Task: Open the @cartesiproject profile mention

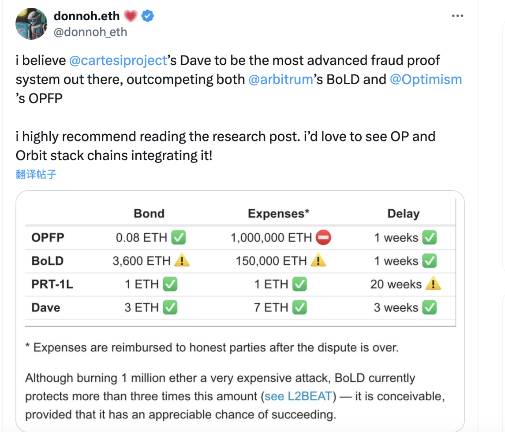Action: coord(117,60)
